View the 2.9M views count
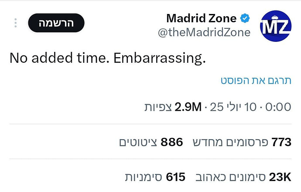Image resolution: width=301 pixels, height=192 pixels. (188, 107)
